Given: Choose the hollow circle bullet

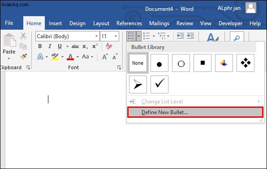Looking at the screenshot, I should [181, 63].
